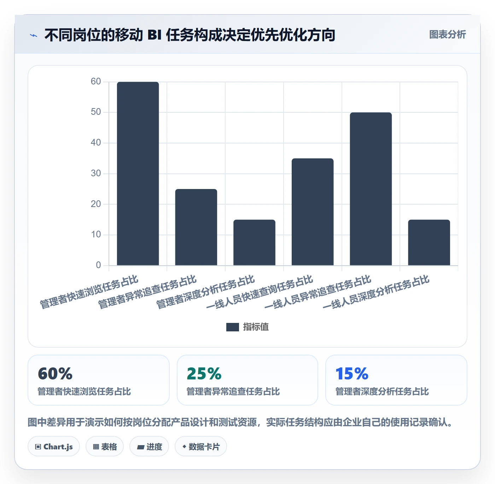495x484 pixels.
Task: Click card caption 管理者异常追查任务占比 under 25%
Action: pos(233,391)
